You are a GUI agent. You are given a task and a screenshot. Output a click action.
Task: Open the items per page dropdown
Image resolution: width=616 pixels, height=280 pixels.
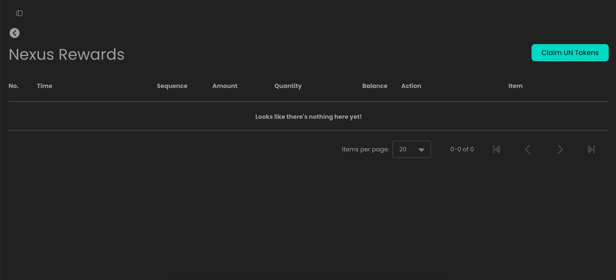point(411,149)
